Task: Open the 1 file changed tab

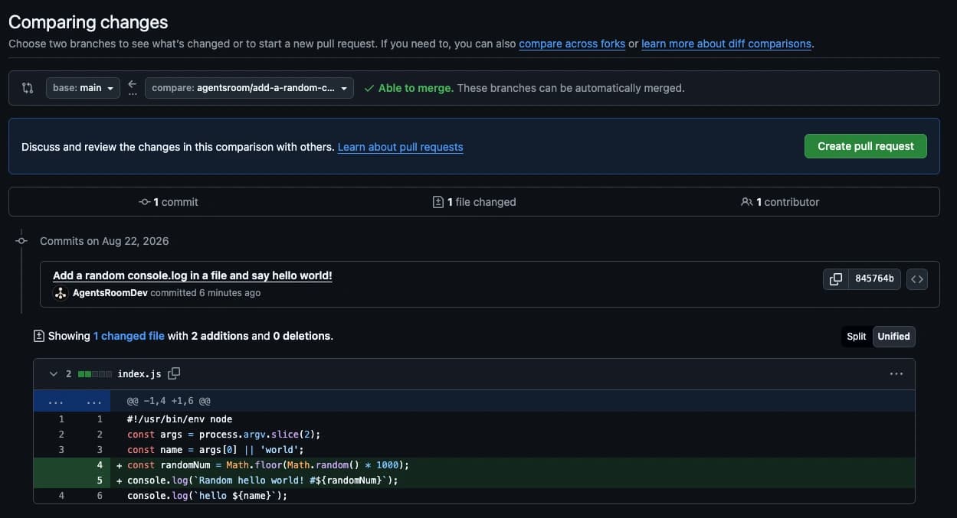Action: [x=474, y=202]
